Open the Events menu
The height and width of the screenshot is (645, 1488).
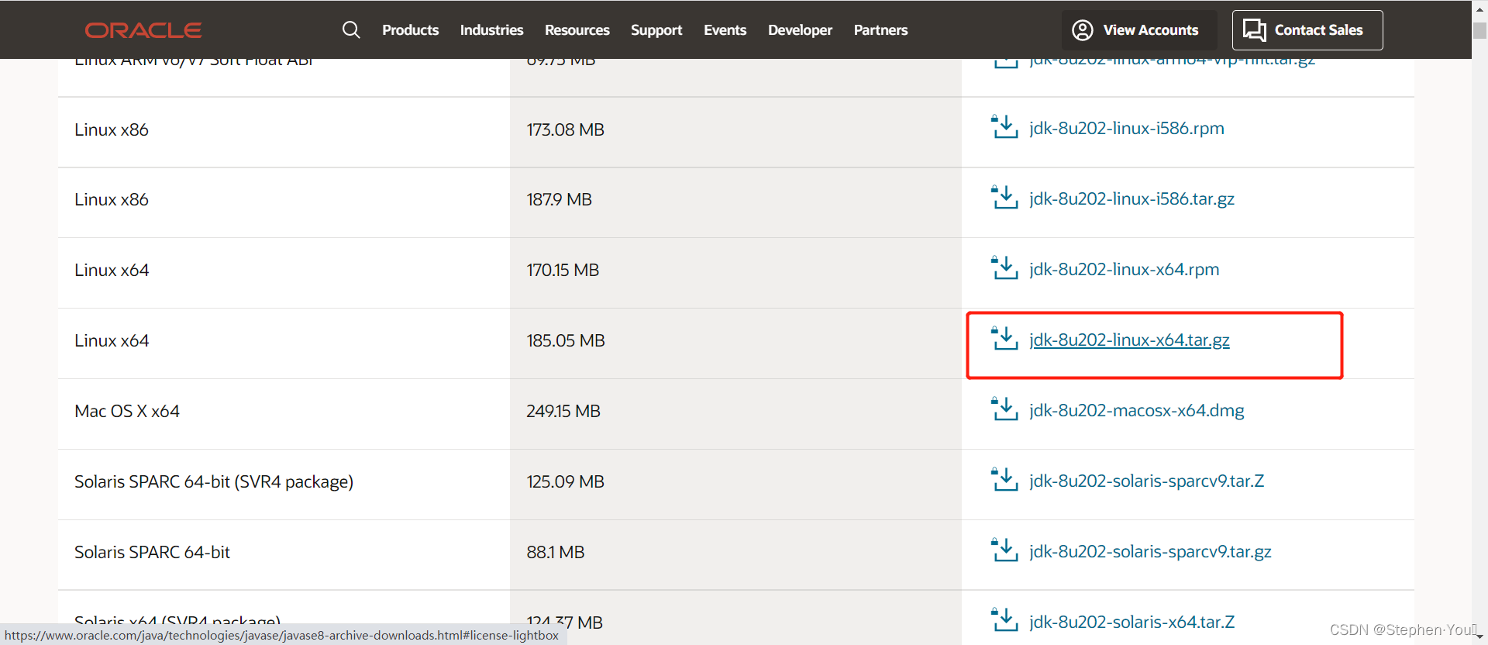[x=725, y=30]
